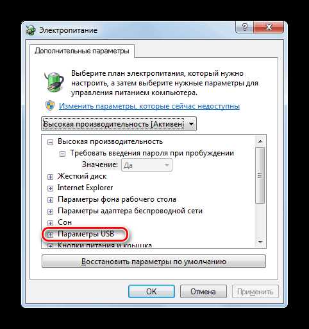Click the green battery plug icon
309x329 pixels.
53,82
